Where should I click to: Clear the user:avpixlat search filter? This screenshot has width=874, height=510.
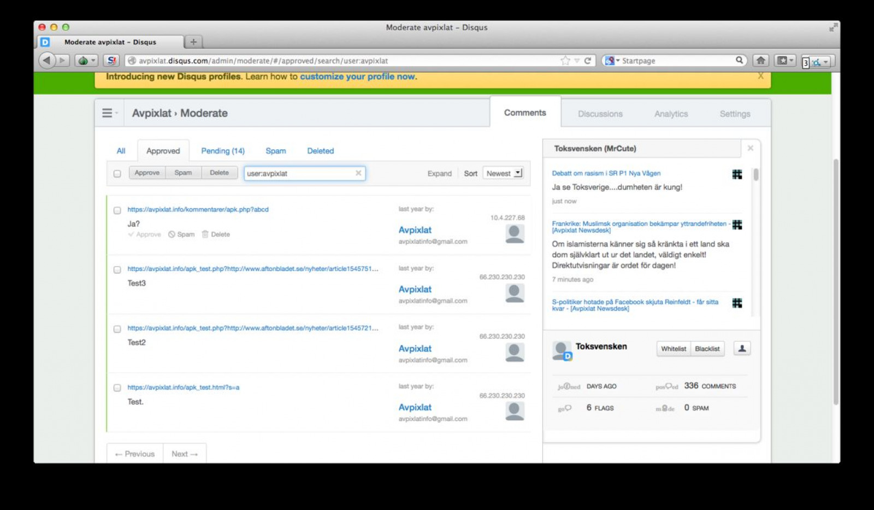click(x=358, y=173)
